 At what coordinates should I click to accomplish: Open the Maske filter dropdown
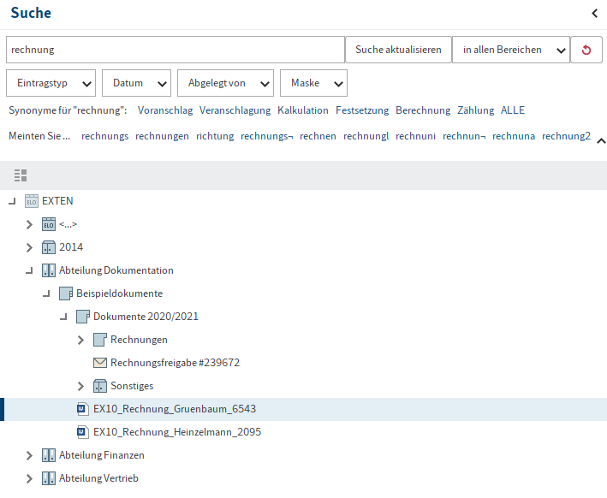pos(313,83)
